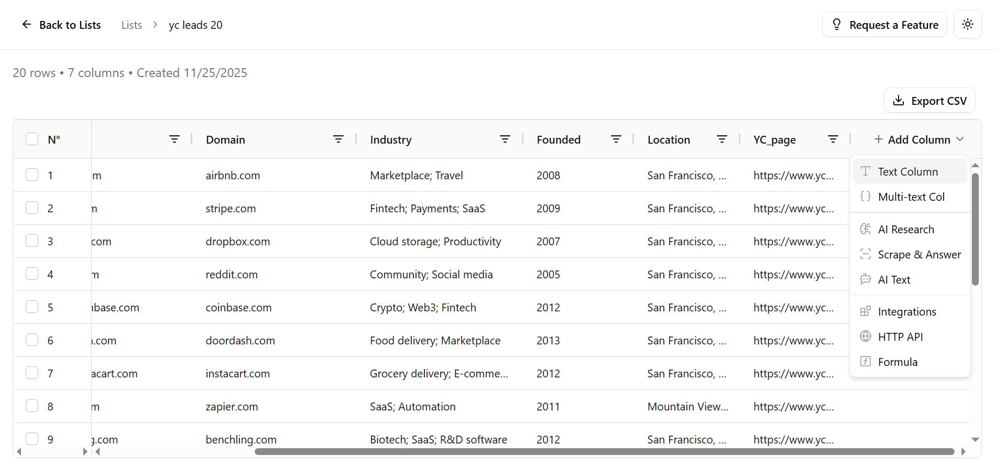
Task: Click the filter icon in Domain column
Action: [x=338, y=139]
